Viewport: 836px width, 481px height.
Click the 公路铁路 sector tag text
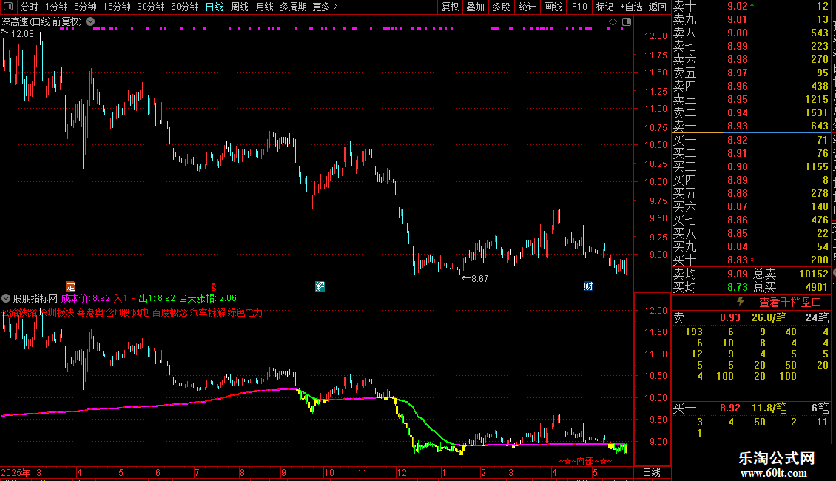(x=18, y=312)
